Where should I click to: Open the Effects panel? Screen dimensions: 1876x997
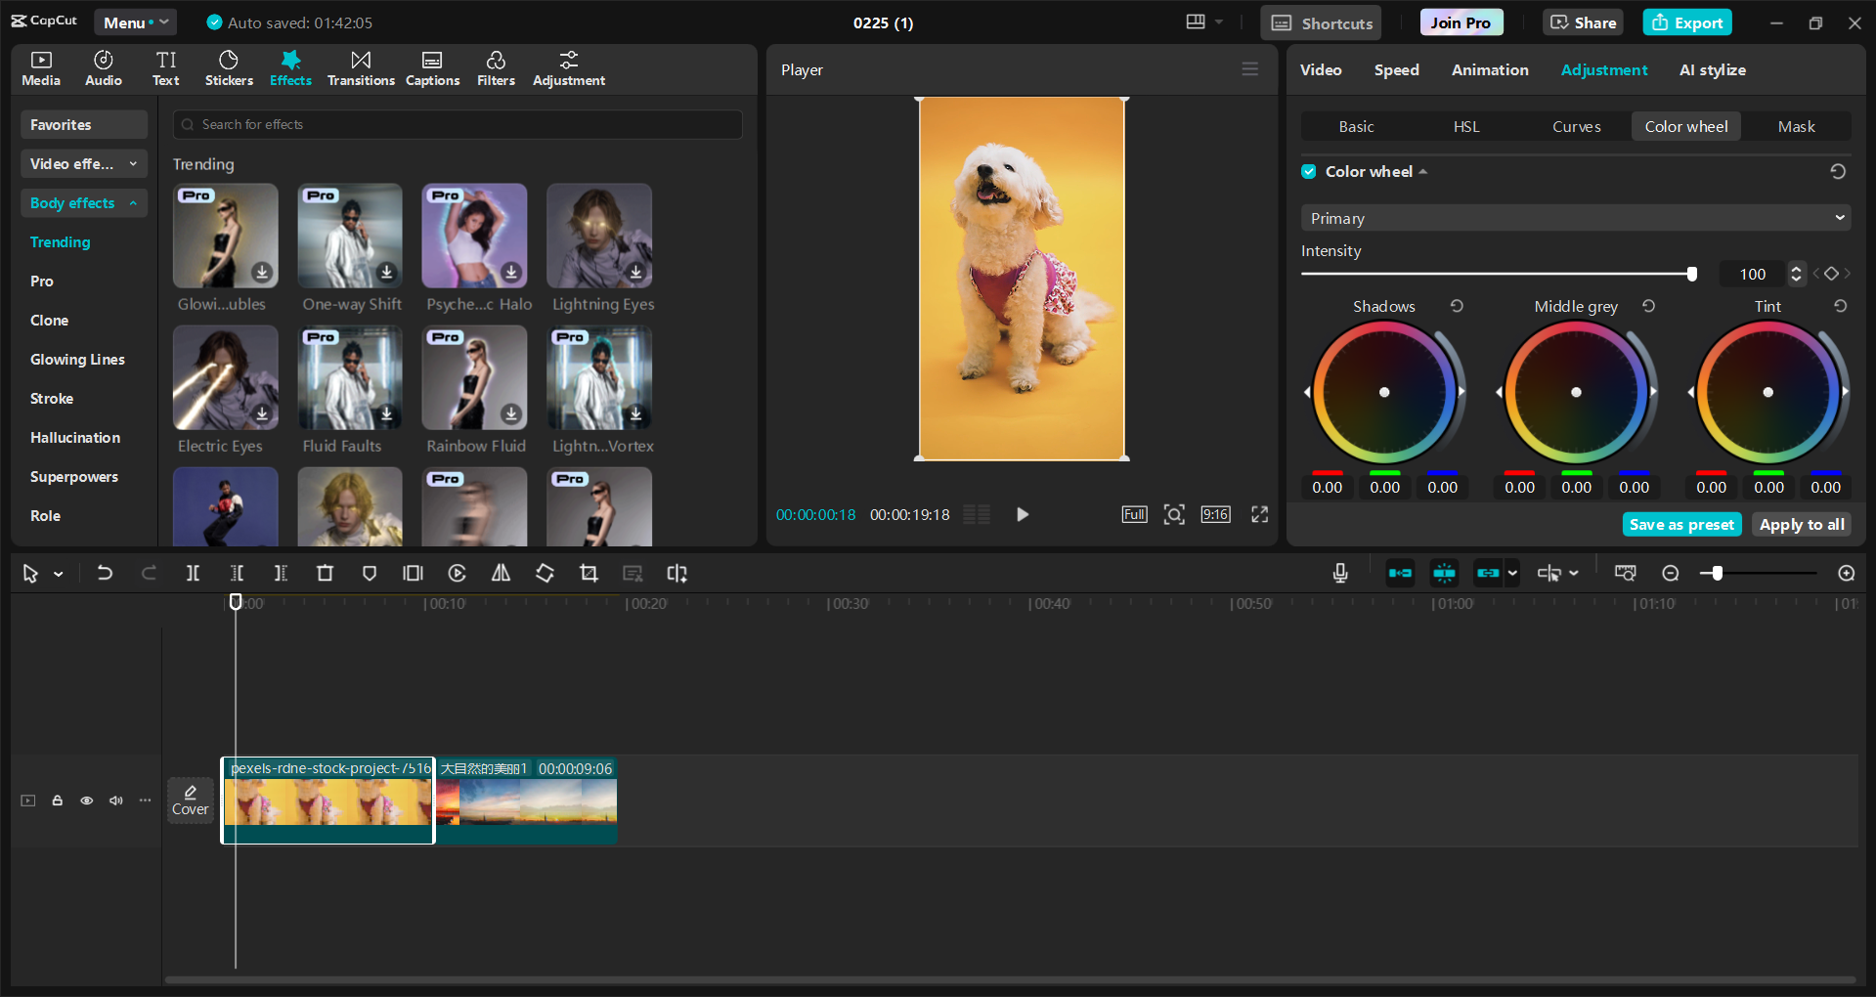click(x=290, y=67)
